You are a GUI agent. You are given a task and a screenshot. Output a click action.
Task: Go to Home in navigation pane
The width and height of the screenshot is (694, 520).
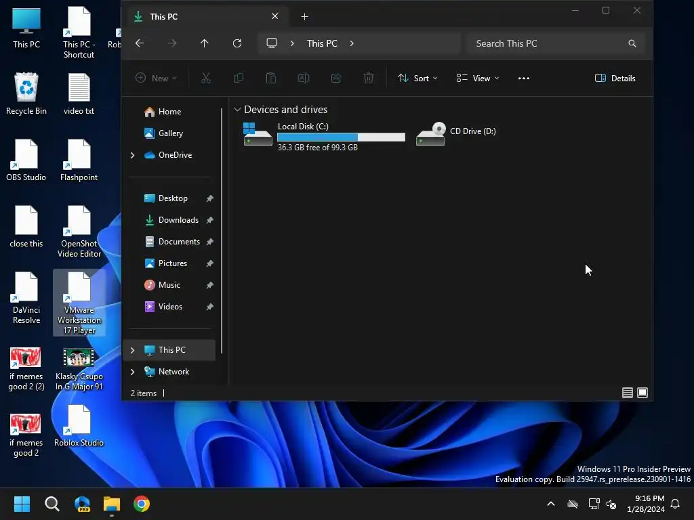click(163, 112)
